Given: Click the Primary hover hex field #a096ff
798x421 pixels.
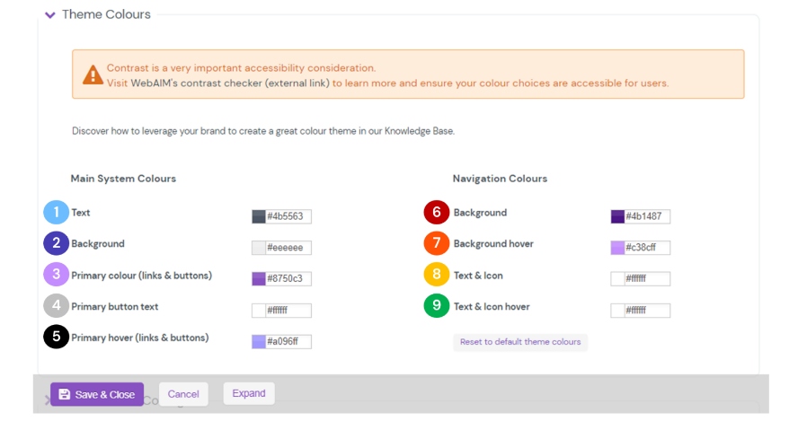Looking at the screenshot, I should click(288, 342).
